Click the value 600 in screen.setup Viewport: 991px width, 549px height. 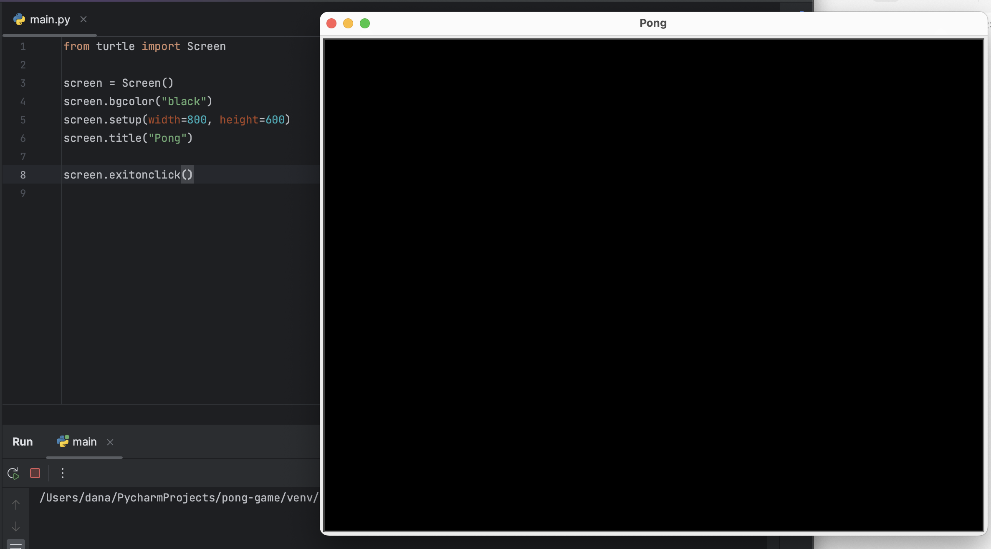(275, 120)
